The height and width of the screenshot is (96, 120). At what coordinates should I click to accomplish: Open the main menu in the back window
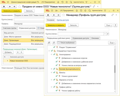pos(8,2)
